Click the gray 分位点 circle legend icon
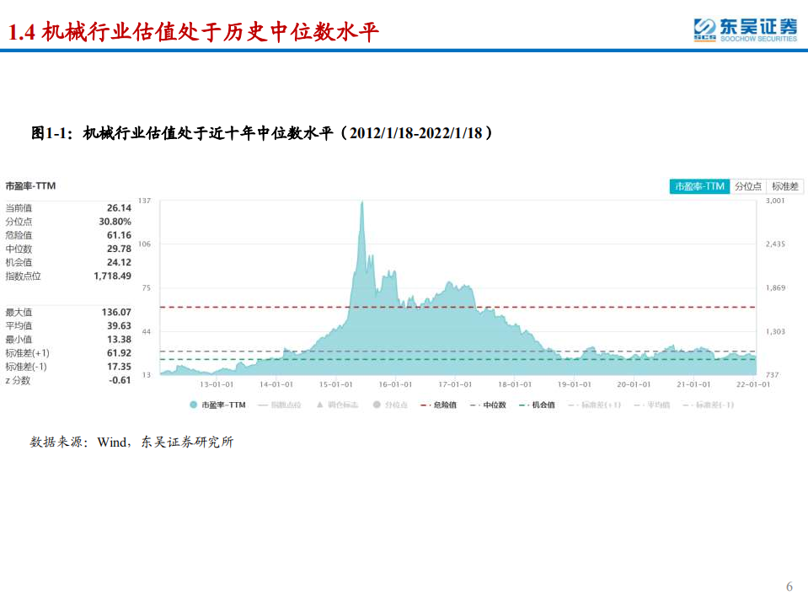Viewport: 808px width, 606px height. [375, 403]
